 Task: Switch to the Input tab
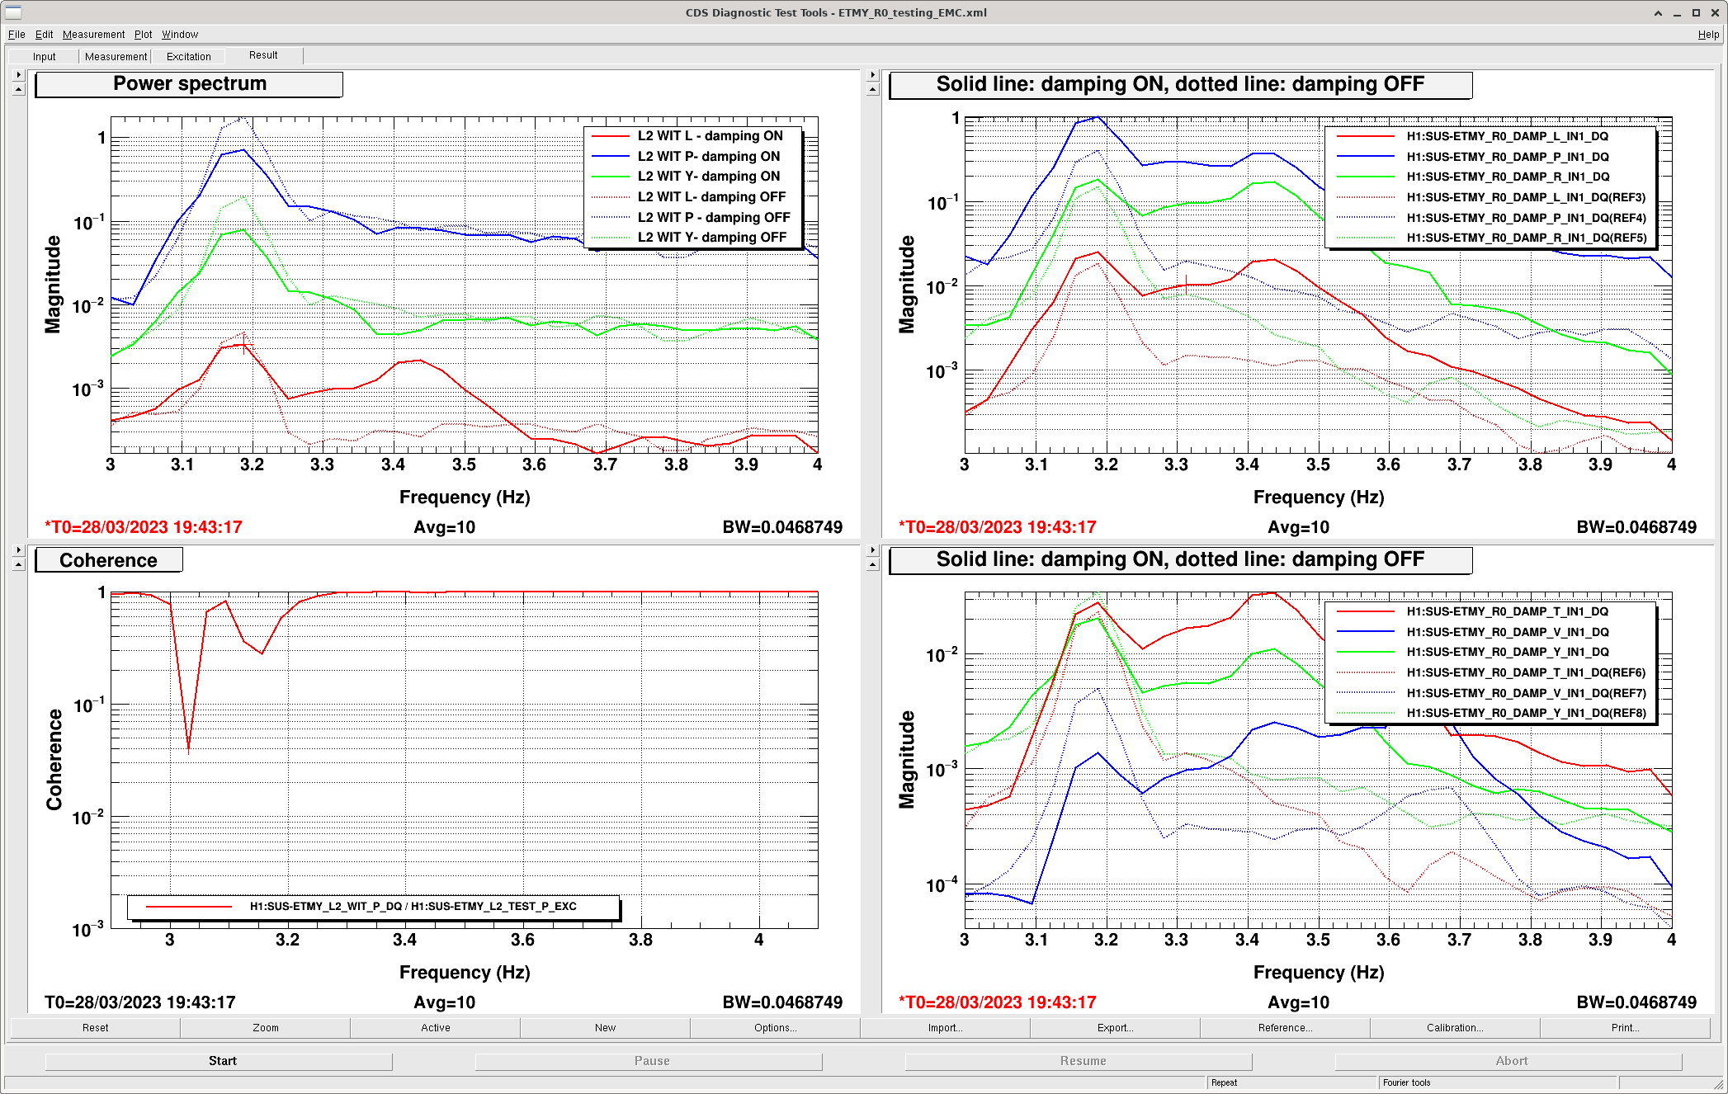(x=45, y=57)
